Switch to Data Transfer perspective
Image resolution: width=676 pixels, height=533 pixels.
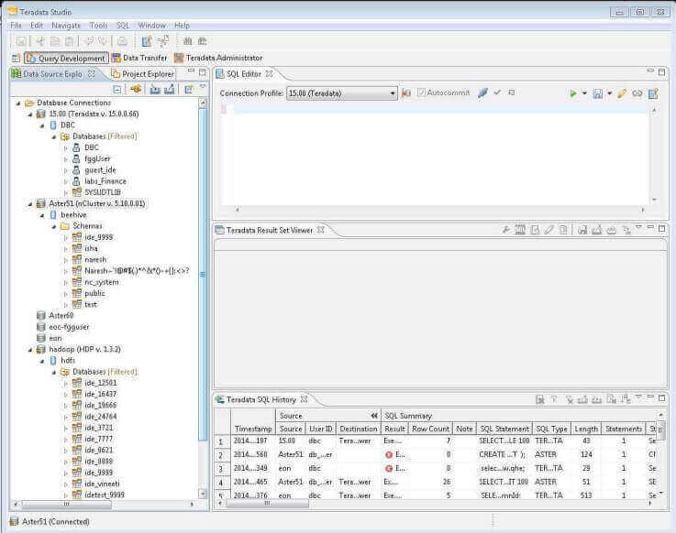(x=139, y=58)
